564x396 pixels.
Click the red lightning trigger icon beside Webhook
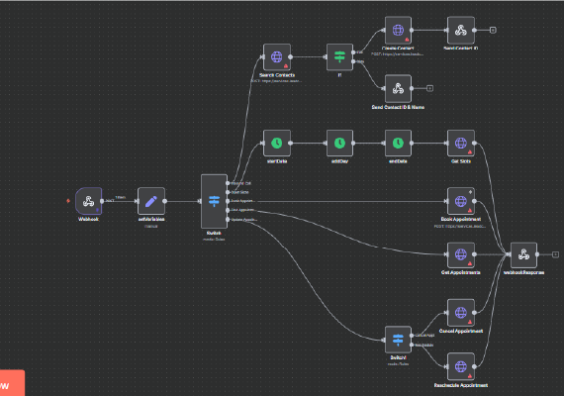(x=68, y=201)
